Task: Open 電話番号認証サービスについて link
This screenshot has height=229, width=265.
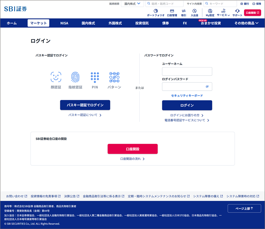Action: click(187, 120)
